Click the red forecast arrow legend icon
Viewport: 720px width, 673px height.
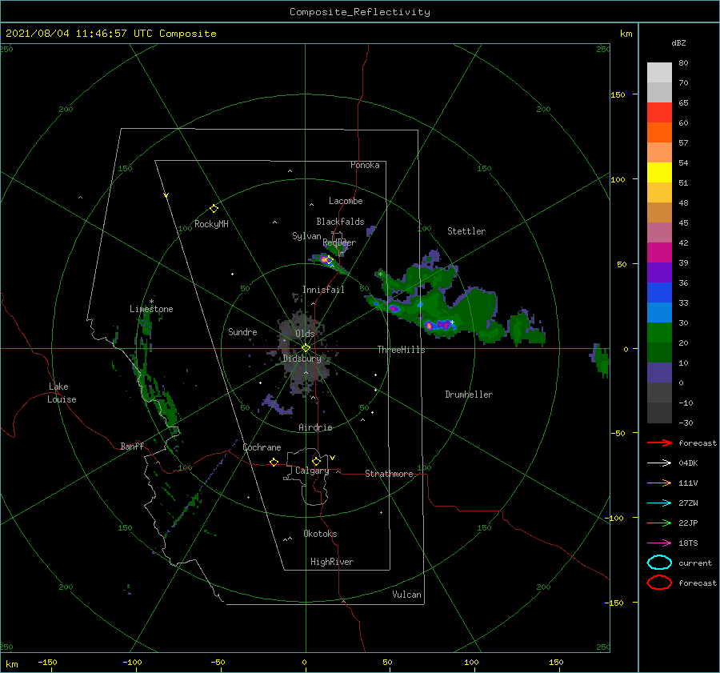659,443
